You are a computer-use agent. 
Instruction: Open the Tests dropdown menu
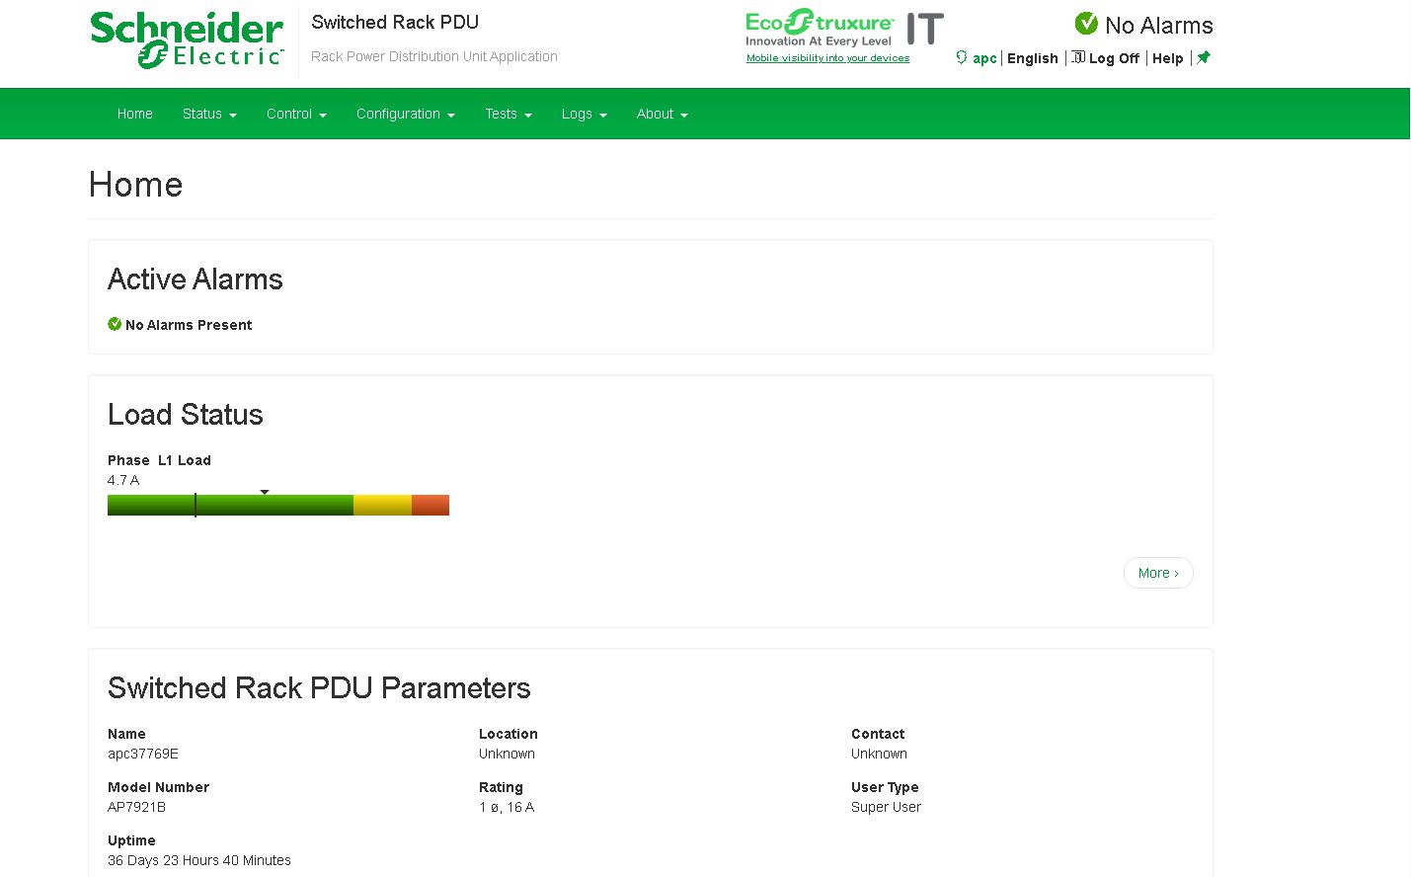pyautogui.click(x=509, y=114)
